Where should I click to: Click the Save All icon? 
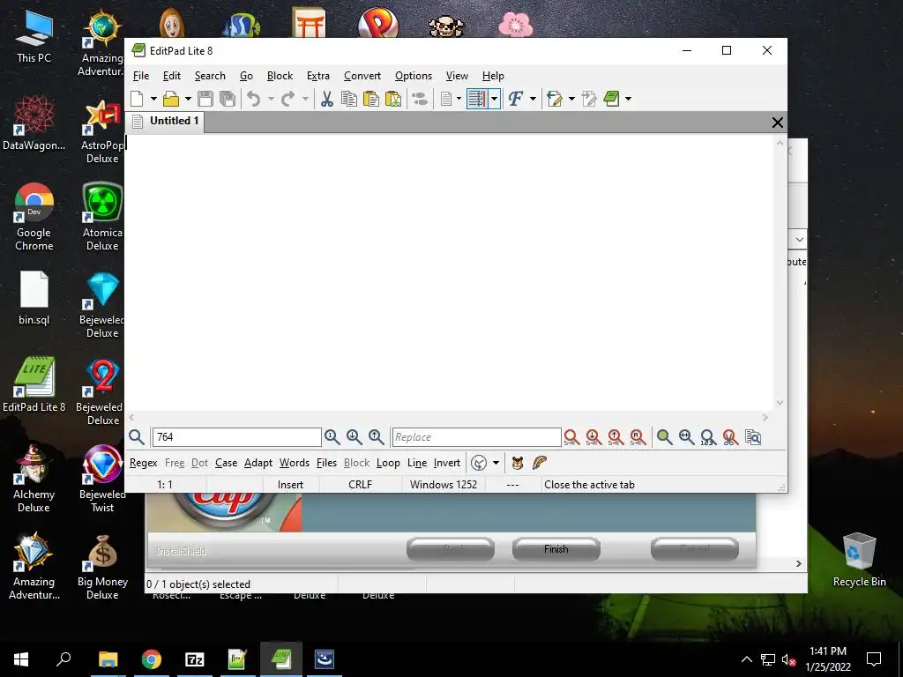pos(228,99)
